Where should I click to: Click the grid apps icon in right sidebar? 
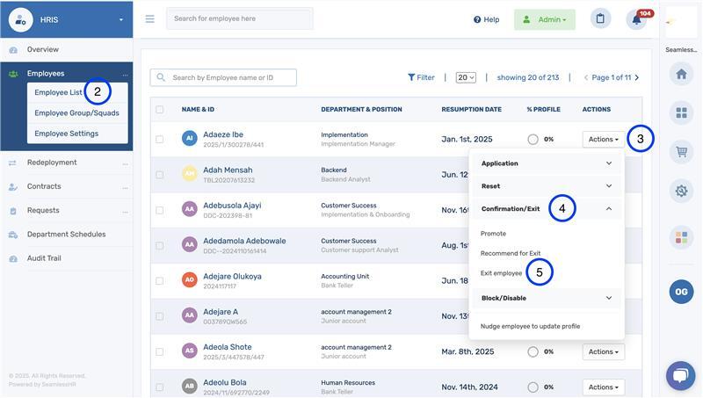[x=681, y=113]
